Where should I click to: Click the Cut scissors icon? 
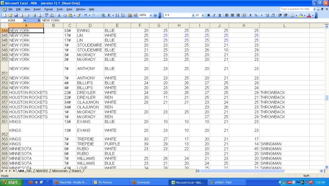59,15
